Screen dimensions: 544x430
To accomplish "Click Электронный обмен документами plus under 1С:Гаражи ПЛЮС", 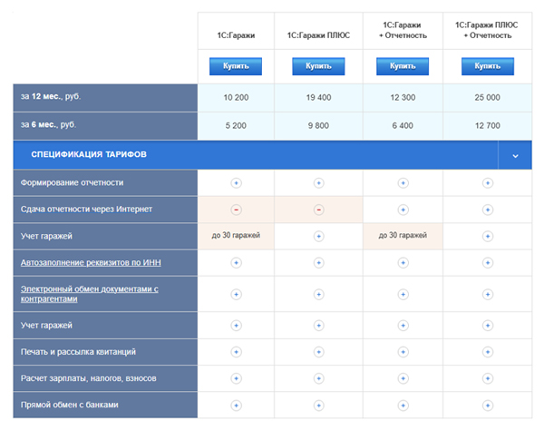I will click(318, 294).
